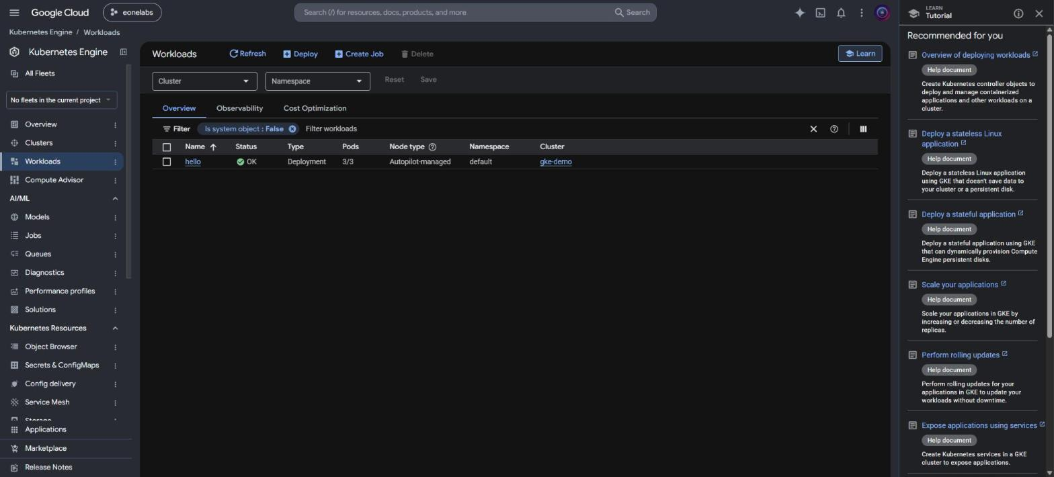Open 'Scale your applications' help link
The image size is (1054, 477).
[960, 285]
